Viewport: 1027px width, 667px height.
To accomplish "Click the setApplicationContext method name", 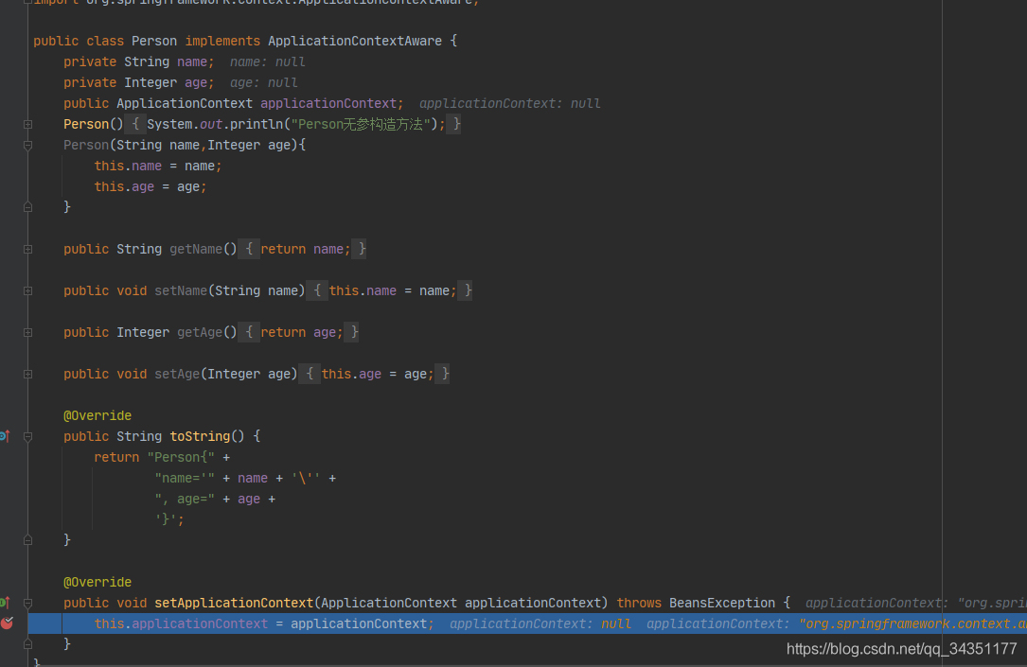I will tap(234, 603).
